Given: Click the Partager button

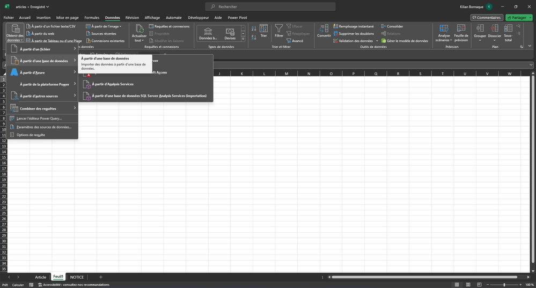Looking at the screenshot, I should pos(519,17).
